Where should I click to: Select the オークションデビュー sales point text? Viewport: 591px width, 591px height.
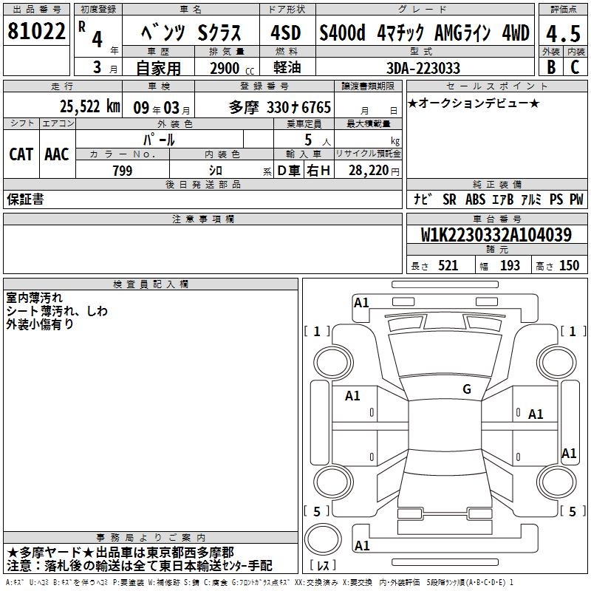tap(473, 103)
